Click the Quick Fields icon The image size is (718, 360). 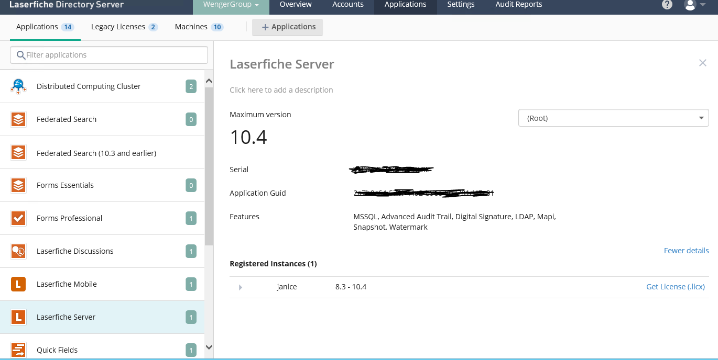click(x=18, y=350)
